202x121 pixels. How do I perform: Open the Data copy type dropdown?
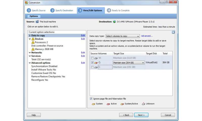(x=122, y=36)
